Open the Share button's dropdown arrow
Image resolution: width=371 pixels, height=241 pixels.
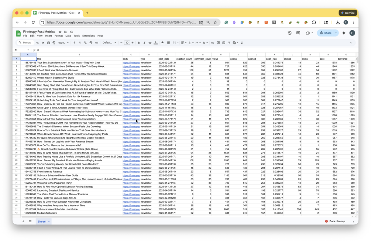point(336,33)
